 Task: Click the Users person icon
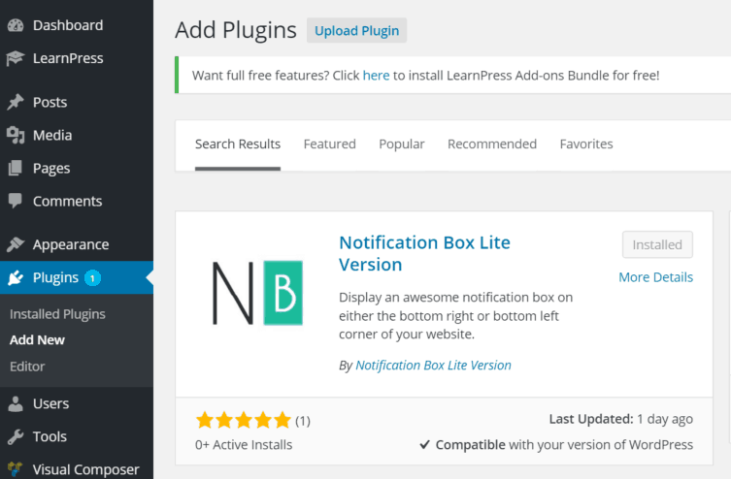[16, 403]
